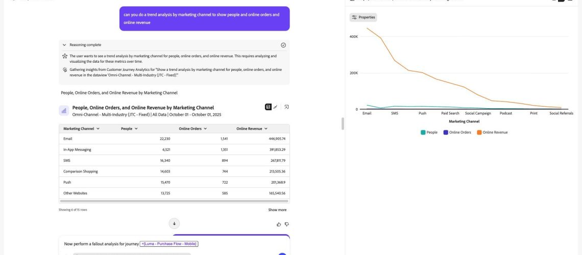Click the Show more link
The height and width of the screenshot is (255, 582).
click(277, 210)
